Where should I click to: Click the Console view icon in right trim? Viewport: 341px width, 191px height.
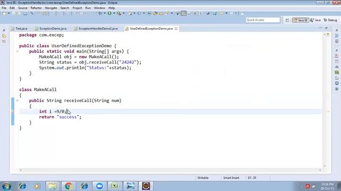(337, 83)
